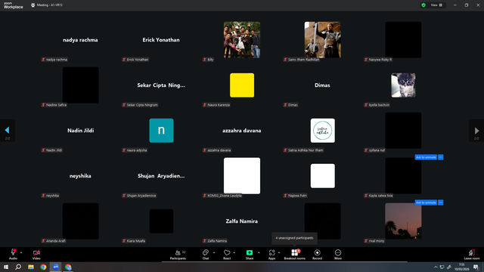This screenshot has width=484, height=272.
Task: Click the 'nadya rachma' participant name
Action: coord(80,40)
